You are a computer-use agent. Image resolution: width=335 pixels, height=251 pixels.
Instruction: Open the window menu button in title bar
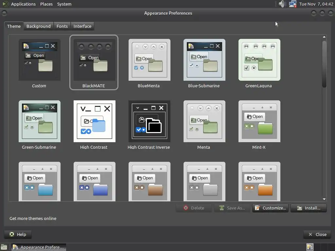tap(4, 13)
